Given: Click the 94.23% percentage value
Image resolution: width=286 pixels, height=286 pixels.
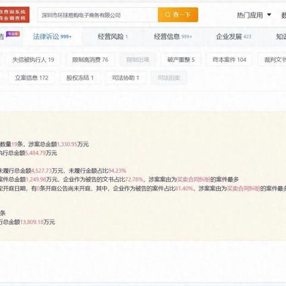Looking at the screenshot, I should coord(117,170).
